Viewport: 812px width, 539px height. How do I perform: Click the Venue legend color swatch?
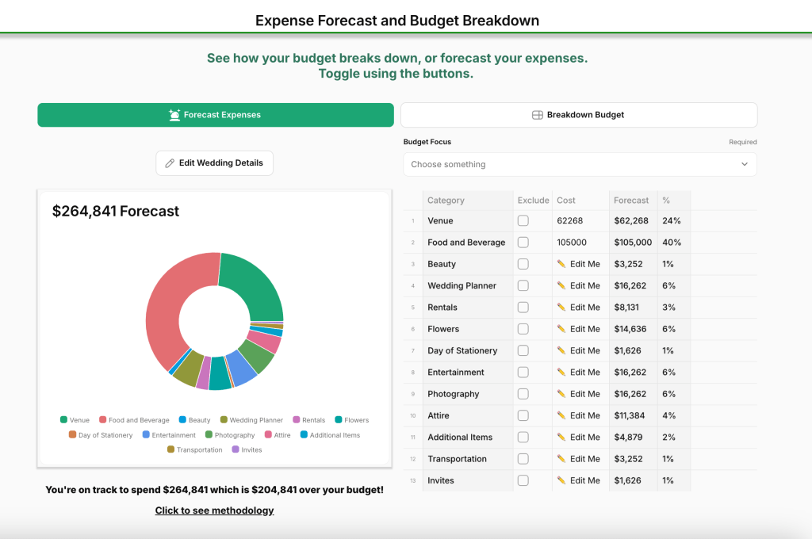coord(63,420)
